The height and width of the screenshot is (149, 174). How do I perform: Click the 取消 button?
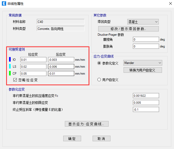101,138
